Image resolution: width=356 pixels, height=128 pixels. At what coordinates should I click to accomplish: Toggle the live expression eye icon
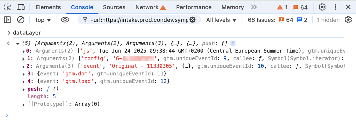[65, 20]
